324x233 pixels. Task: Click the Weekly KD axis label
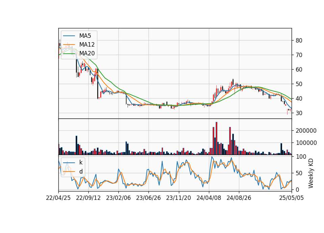pos(311,173)
